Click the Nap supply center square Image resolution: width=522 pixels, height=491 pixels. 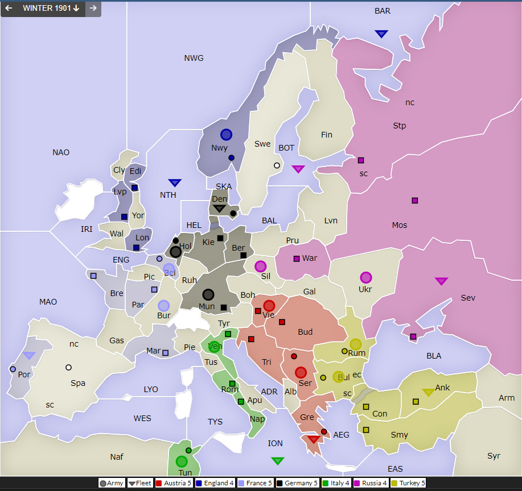click(x=241, y=402)
